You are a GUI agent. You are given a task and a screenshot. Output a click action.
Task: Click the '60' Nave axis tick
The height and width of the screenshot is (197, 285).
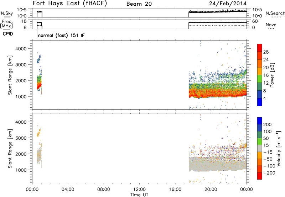click(255, 21)
